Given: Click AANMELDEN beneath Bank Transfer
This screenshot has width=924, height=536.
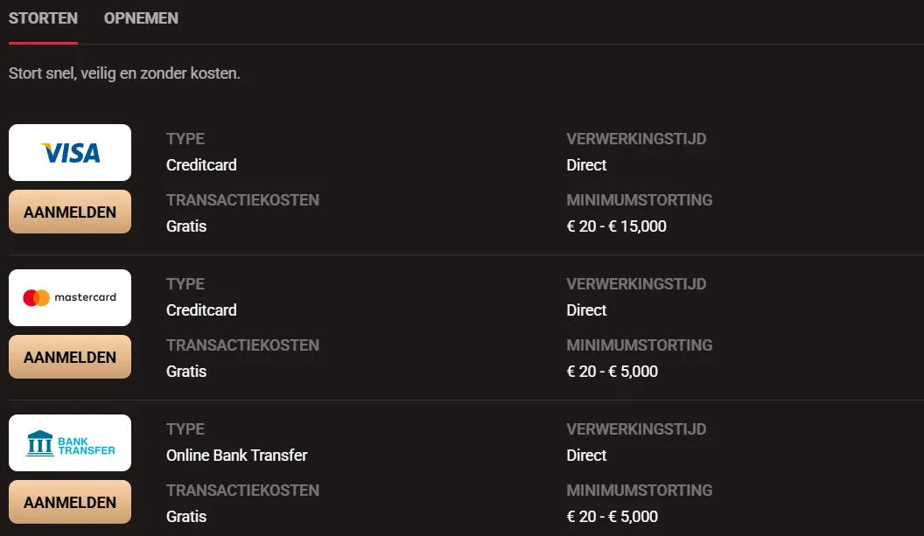Looking at the screenshot, I should click(x=69, y=501).
